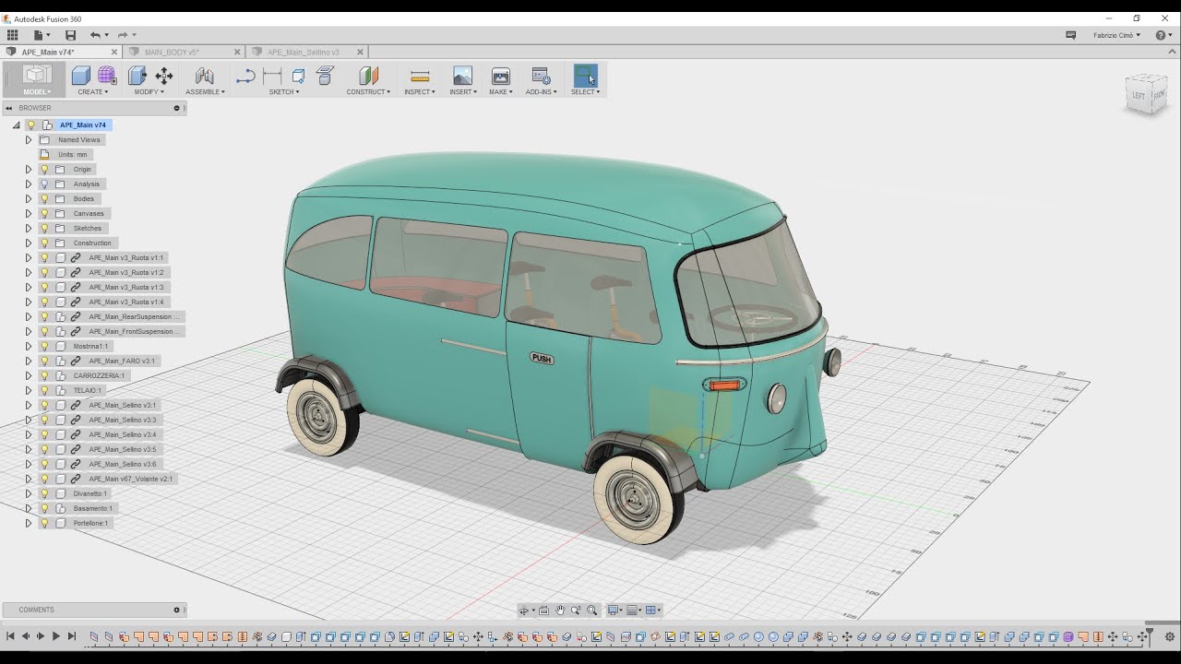Open the Display Settings monitor dropdown
This screenshot has width=1181, height=664.
click(614, 611)
